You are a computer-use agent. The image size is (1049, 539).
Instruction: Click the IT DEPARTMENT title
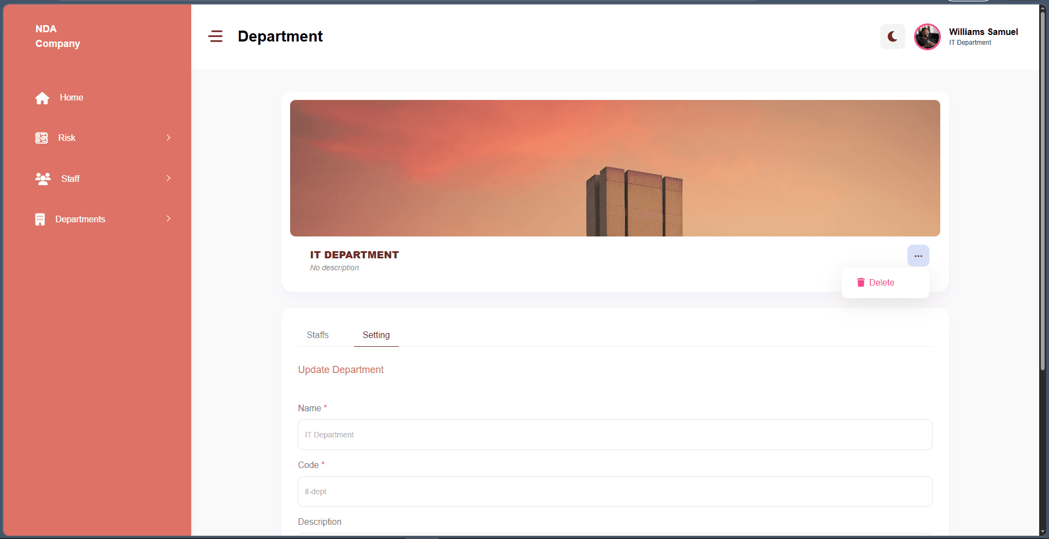(355, 255)
